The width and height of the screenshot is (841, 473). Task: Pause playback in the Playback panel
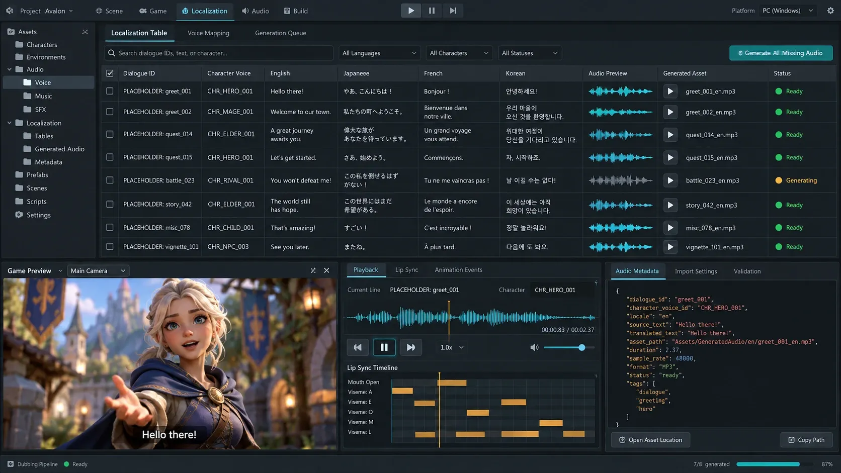pyautogui.click(x=384, y=347)
